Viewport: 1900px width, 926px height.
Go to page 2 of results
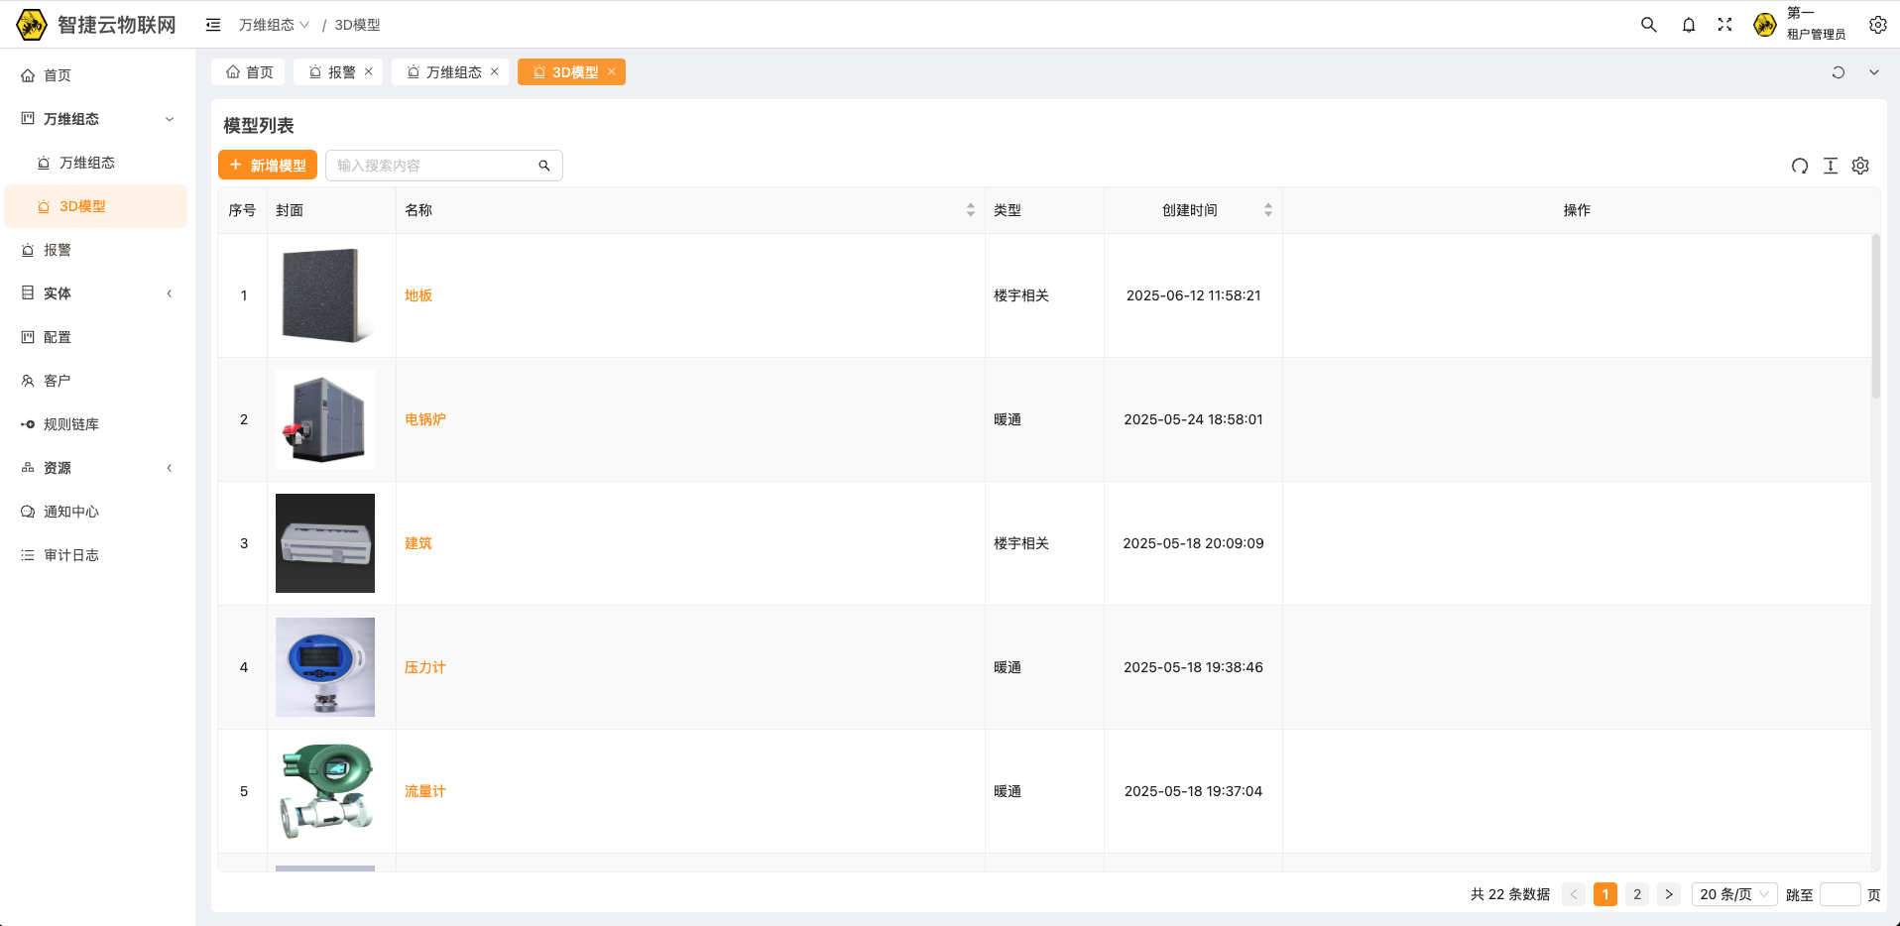click(1637, 894)
